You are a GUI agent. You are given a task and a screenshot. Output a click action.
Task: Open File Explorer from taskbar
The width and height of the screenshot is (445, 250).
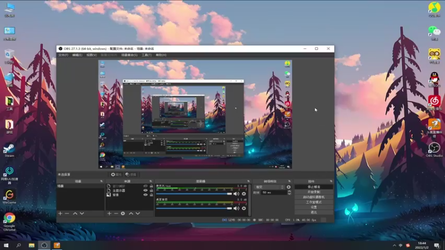32,245
